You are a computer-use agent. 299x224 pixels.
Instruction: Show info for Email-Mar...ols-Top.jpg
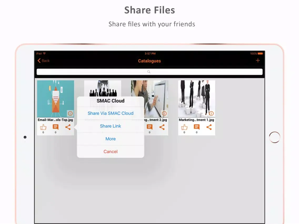click(x=70, y=114)
